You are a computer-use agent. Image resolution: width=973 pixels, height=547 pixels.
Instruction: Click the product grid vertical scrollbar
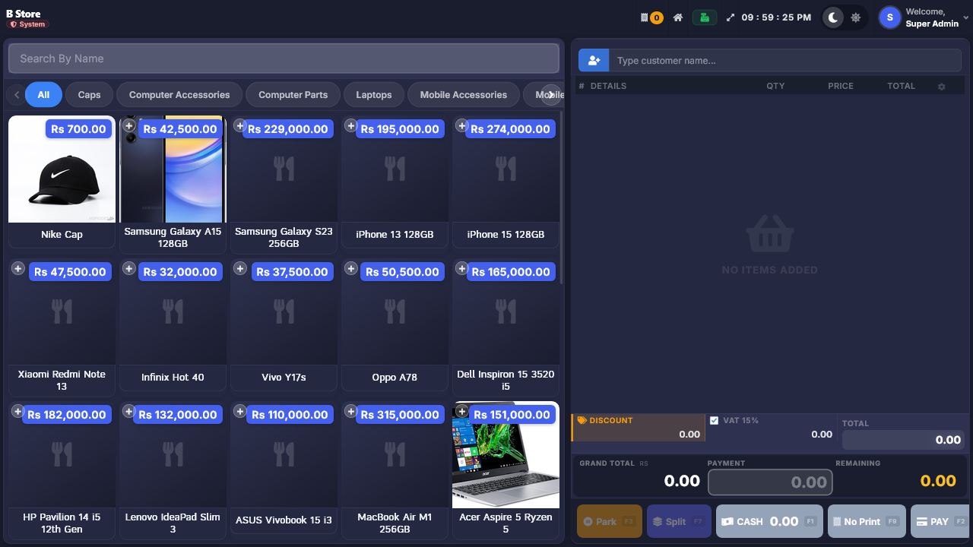click(562, 198)
